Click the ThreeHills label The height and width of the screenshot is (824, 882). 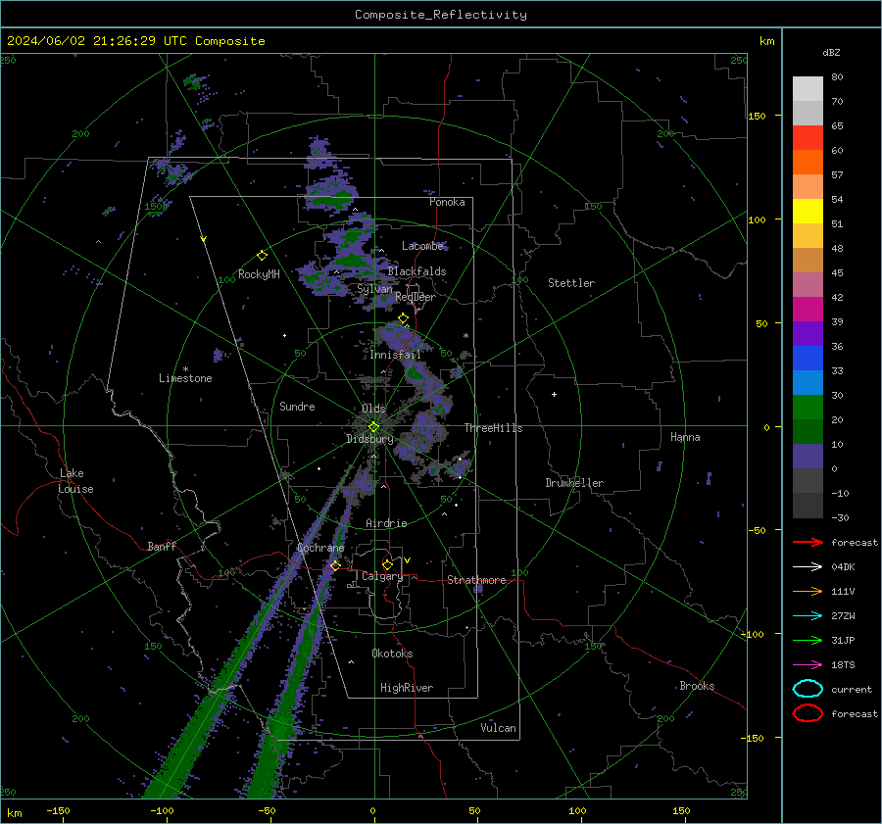click(x=493, y=428)
